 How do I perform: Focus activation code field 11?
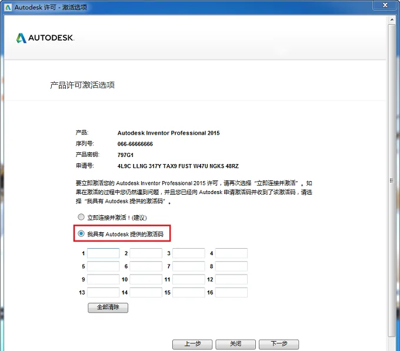[x=189, y=279]
